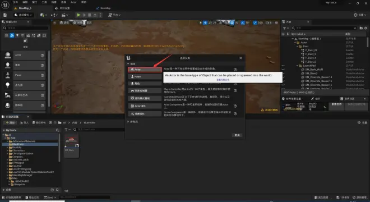The width and height of the screenshot is (370, 202).
Task: Activate the Translate move tool in viewport
Action: coord(205,22)
